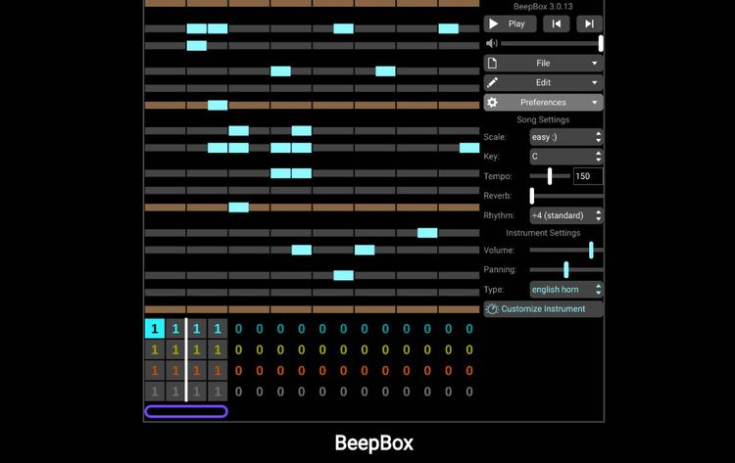Open the Edit menu

(543, 83)
